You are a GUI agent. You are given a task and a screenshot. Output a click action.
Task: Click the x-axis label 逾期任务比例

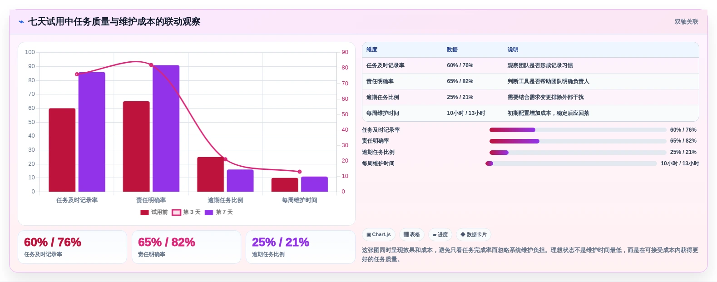coord(225,200)
